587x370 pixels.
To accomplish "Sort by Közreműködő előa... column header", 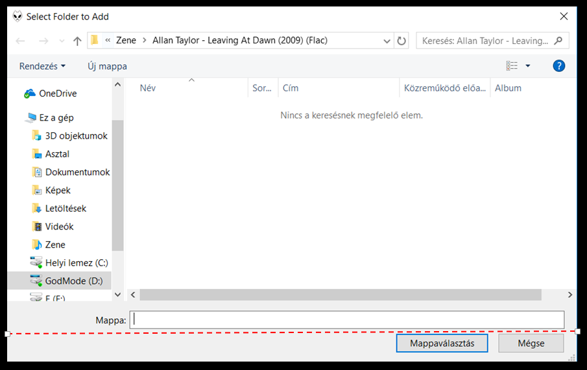I will [445, 88].
